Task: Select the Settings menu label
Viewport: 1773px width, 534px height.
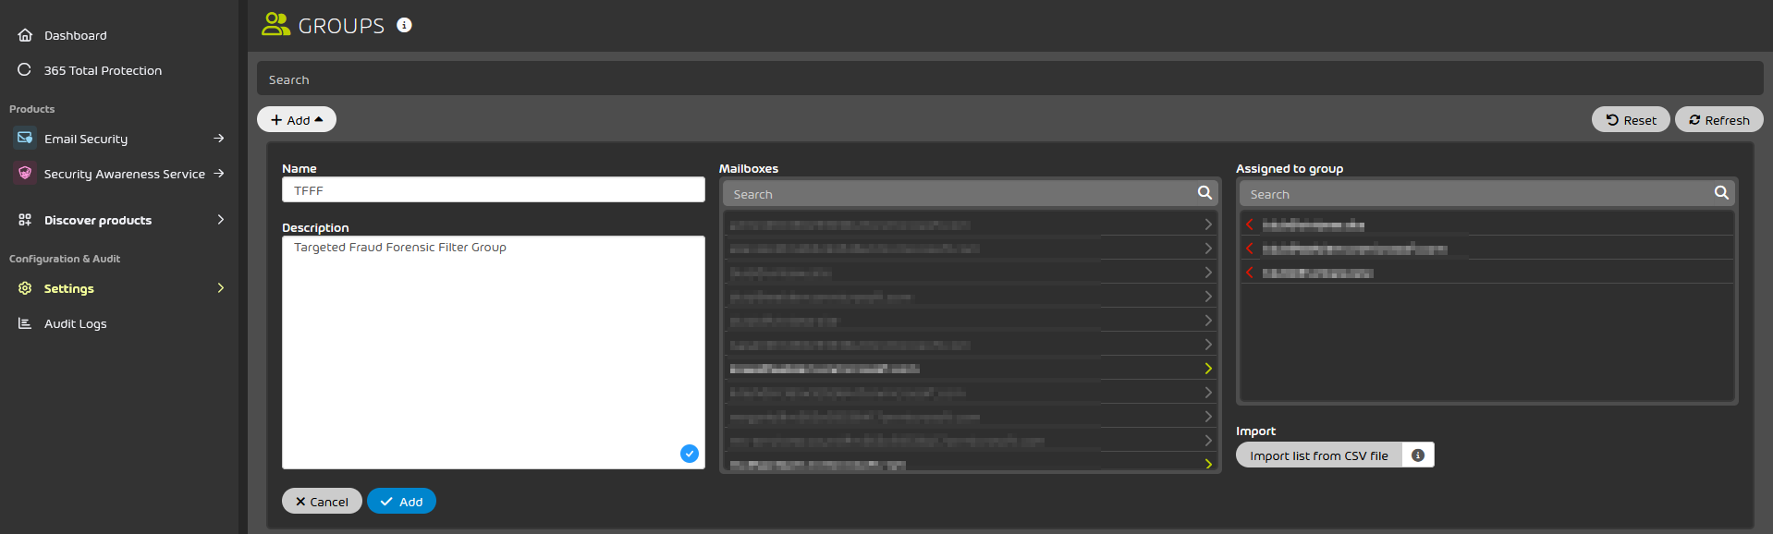Action: pyautogui.click(x=69, y=288)
